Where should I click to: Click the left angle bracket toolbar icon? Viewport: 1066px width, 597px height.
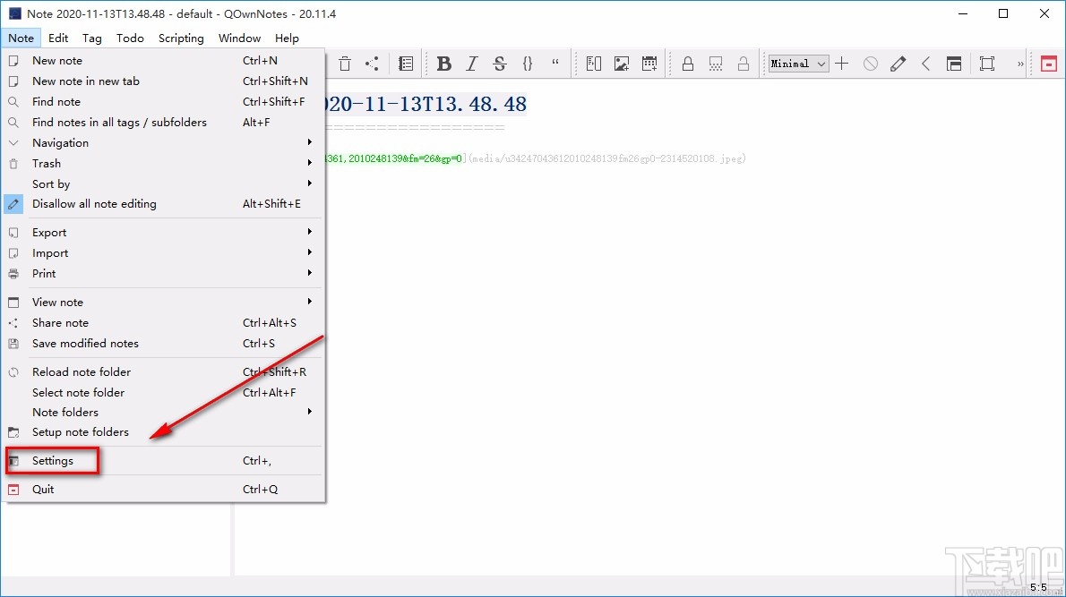coord(926,64)
